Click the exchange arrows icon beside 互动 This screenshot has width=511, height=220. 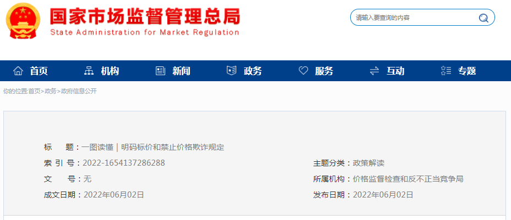(x=374, y=71)
